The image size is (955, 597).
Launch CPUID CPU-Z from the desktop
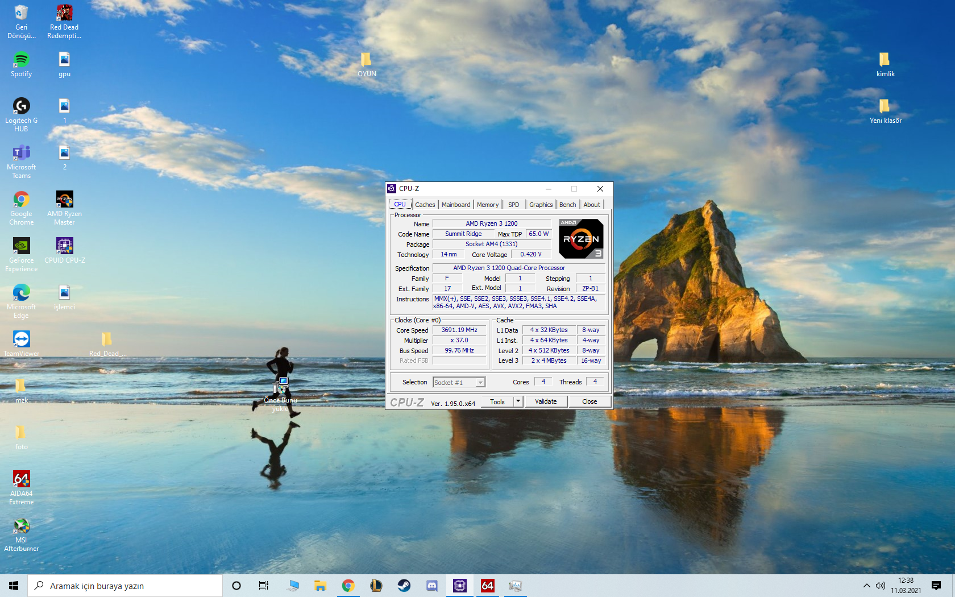coord(64,246)
